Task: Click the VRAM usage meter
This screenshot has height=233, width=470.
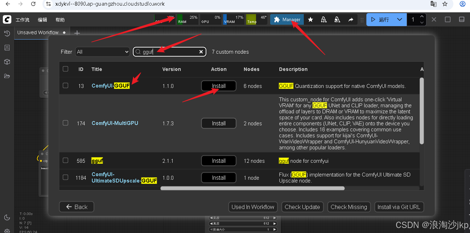Action: coord(234,19)
